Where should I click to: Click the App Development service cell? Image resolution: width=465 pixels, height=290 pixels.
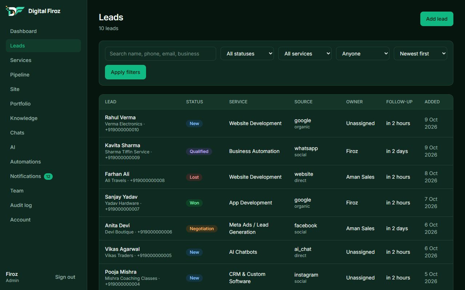pos(251,203)
